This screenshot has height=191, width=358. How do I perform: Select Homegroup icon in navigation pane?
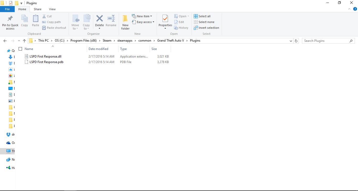8,168
